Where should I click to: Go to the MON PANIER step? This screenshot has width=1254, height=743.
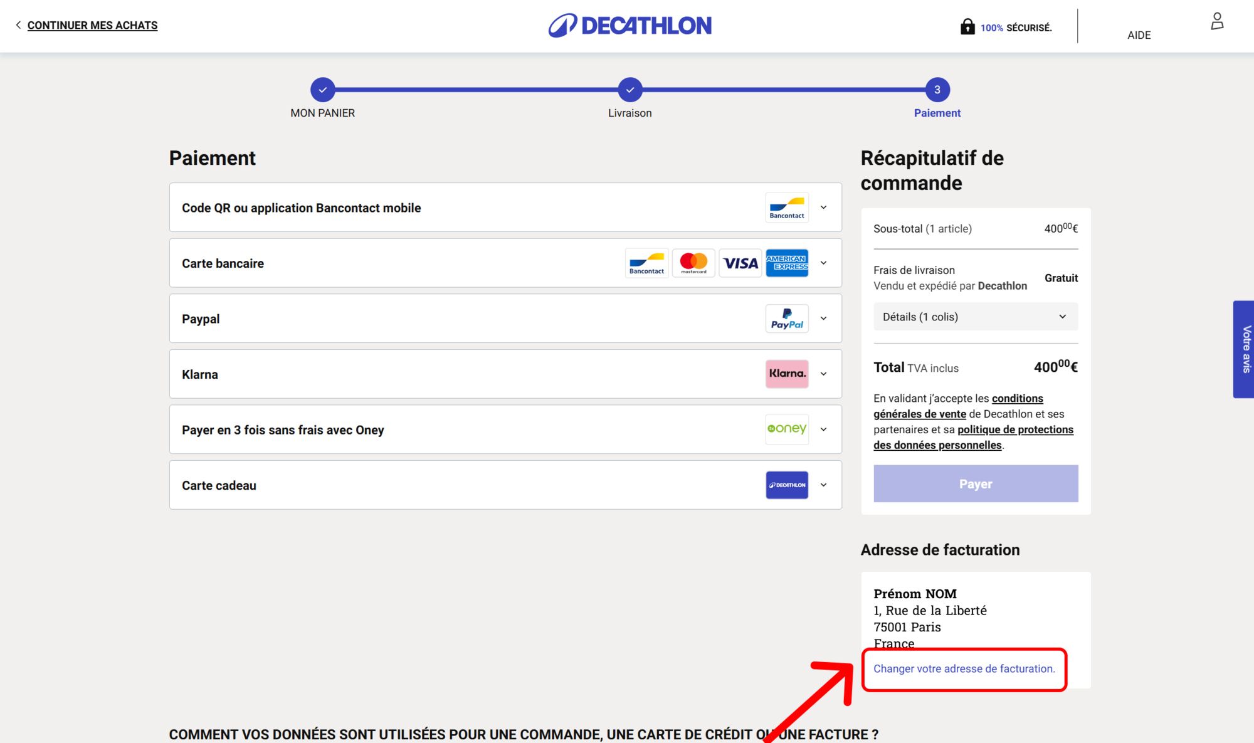pyautogui.click(x=322, y=113)
